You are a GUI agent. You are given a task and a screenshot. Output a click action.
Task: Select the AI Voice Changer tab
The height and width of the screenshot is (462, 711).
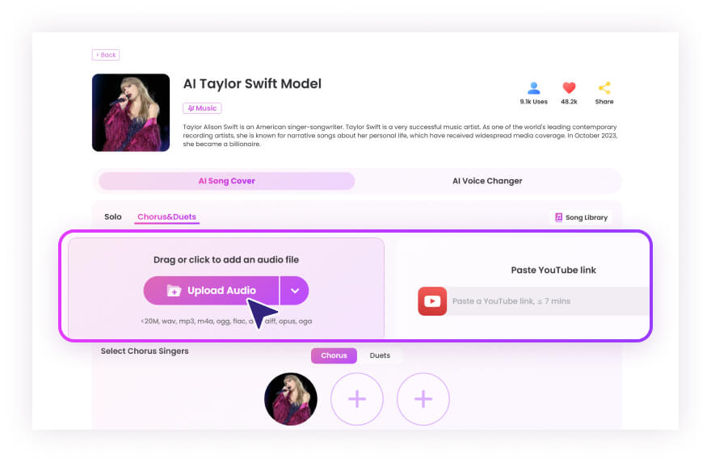click(x=487, y=181)
